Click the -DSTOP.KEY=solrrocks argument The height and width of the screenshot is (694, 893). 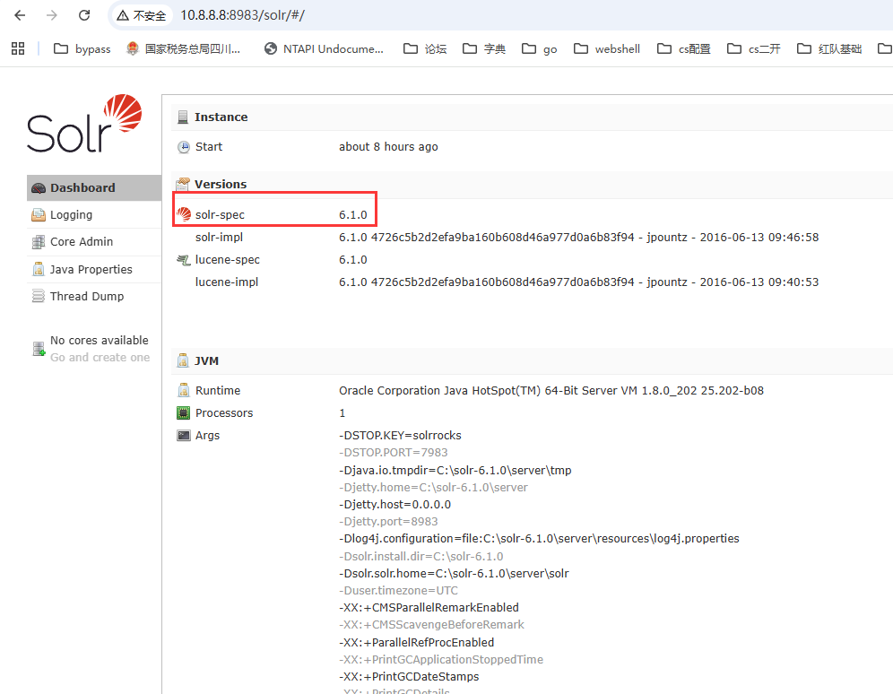point(401,436)
